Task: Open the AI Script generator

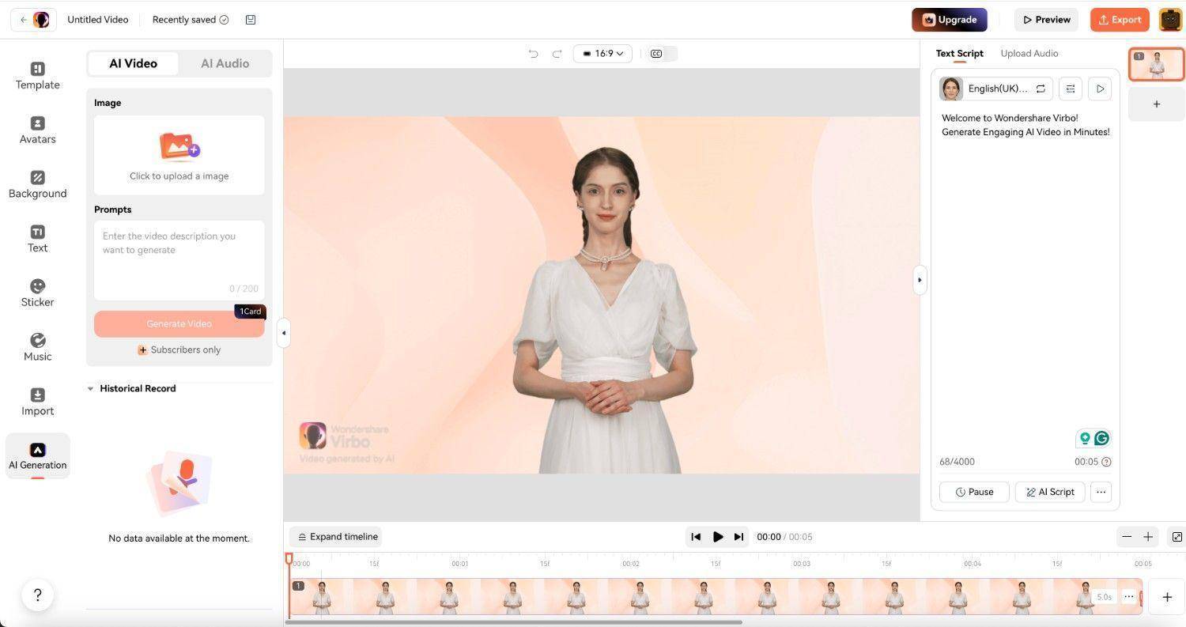Action: (1049, 492)
